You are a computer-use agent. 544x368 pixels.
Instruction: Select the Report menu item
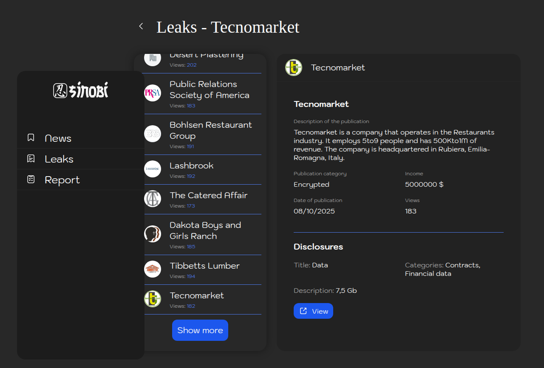(x=62, y=180)
